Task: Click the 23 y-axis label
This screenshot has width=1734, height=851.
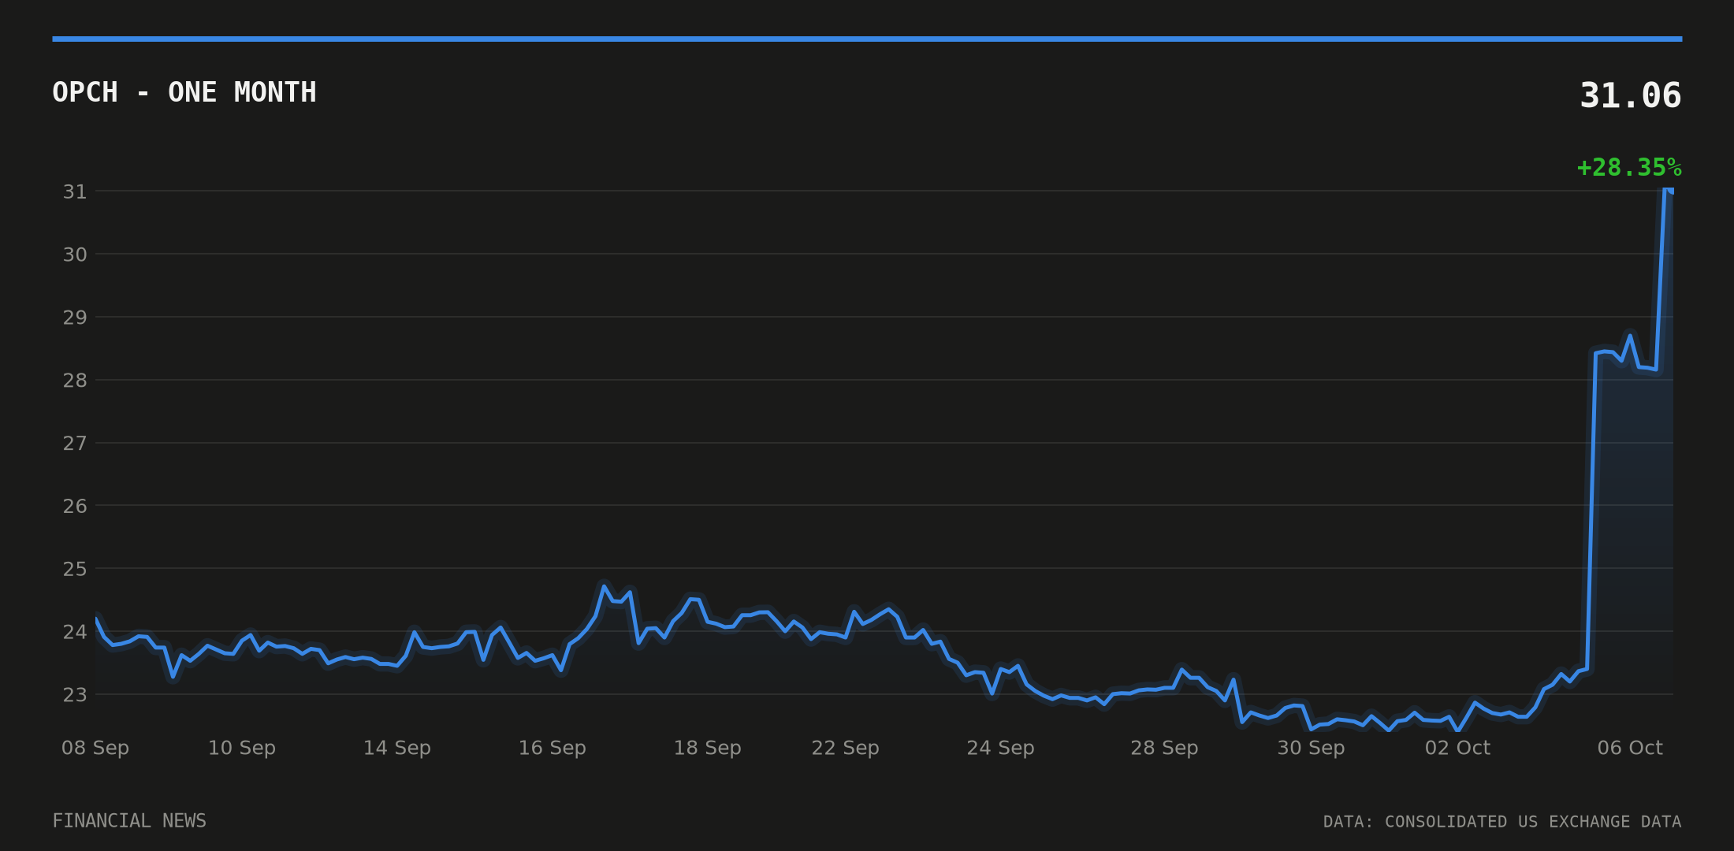Action: click(75, 695)
